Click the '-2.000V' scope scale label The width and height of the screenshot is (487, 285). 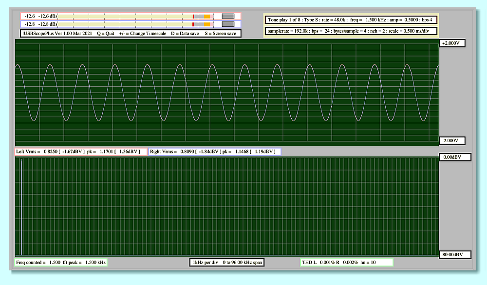451,140
